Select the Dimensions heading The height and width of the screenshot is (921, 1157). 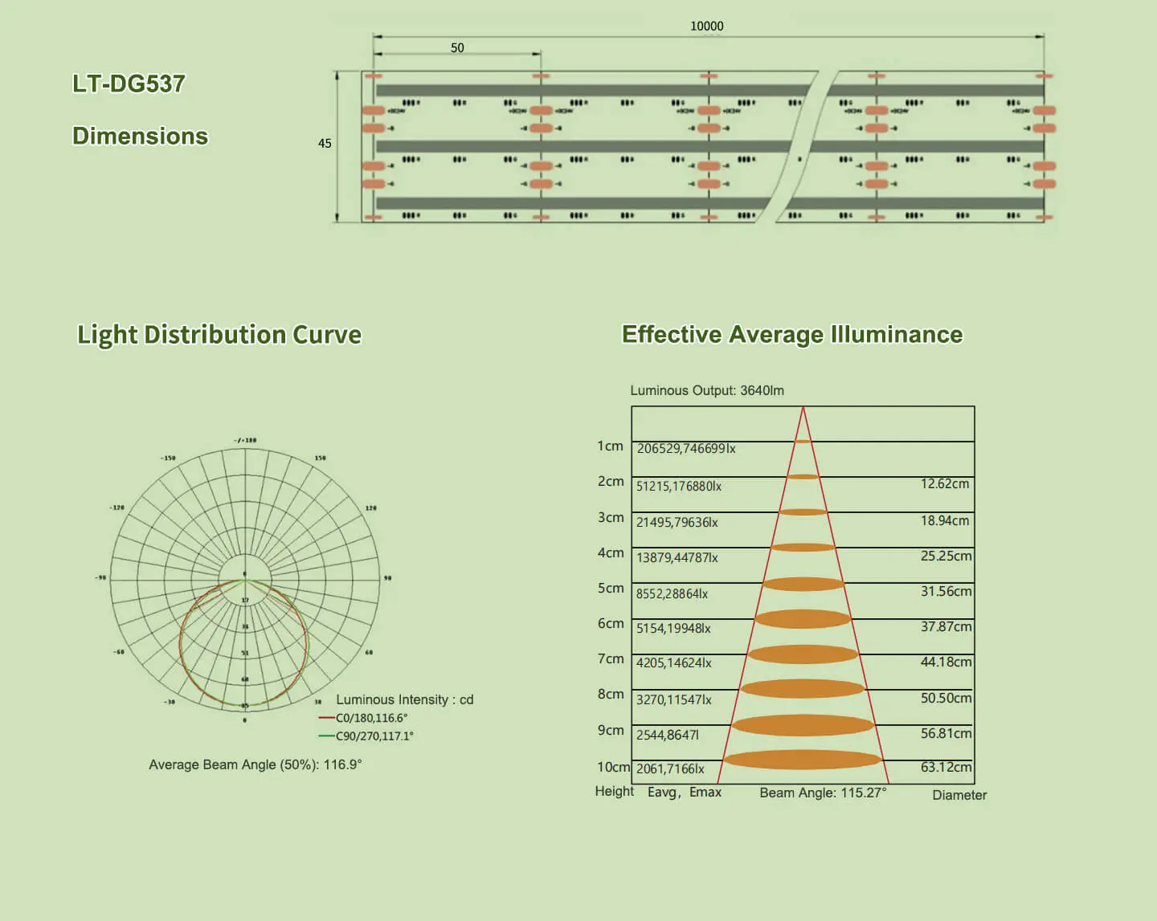141,136
